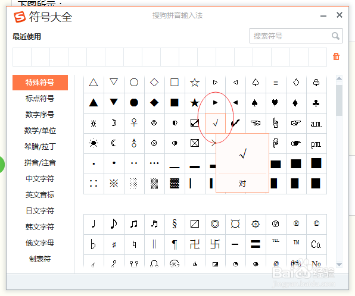355x296 pixels.
Task: Insert the solid black circle symbol
Action: pyautogui.click(x=134, y=103)
